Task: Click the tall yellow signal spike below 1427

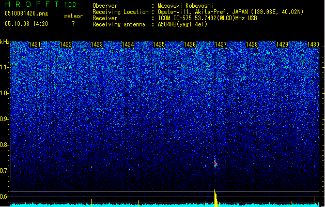Action: [x=216, y=198]
